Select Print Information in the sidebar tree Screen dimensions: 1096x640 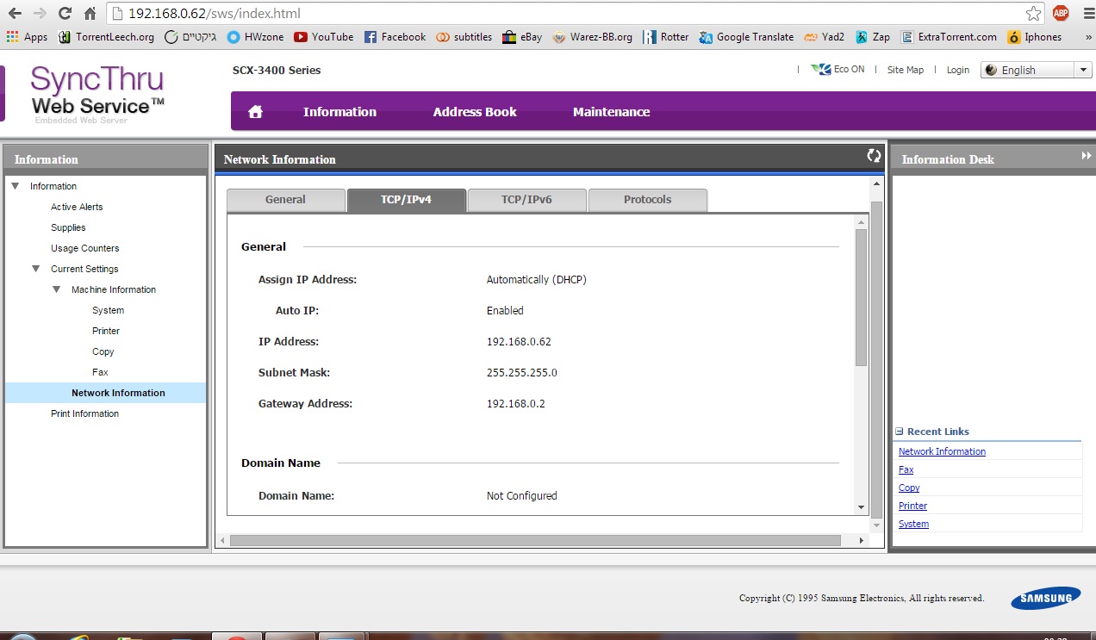[x=84, y=413]
